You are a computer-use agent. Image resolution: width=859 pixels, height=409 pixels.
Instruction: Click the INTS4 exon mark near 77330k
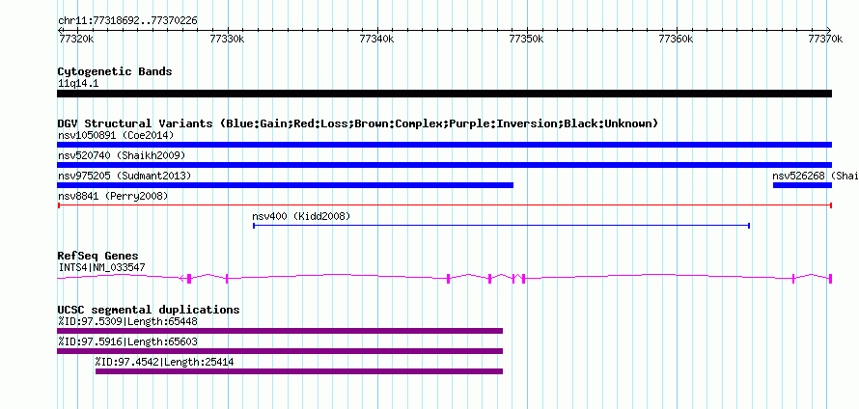[x=227, y=278]
